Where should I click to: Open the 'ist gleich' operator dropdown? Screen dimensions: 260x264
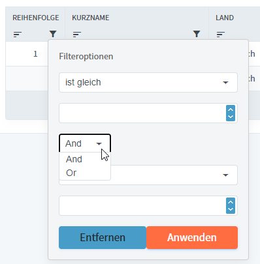pyautogui.click(x=148, y=83)
